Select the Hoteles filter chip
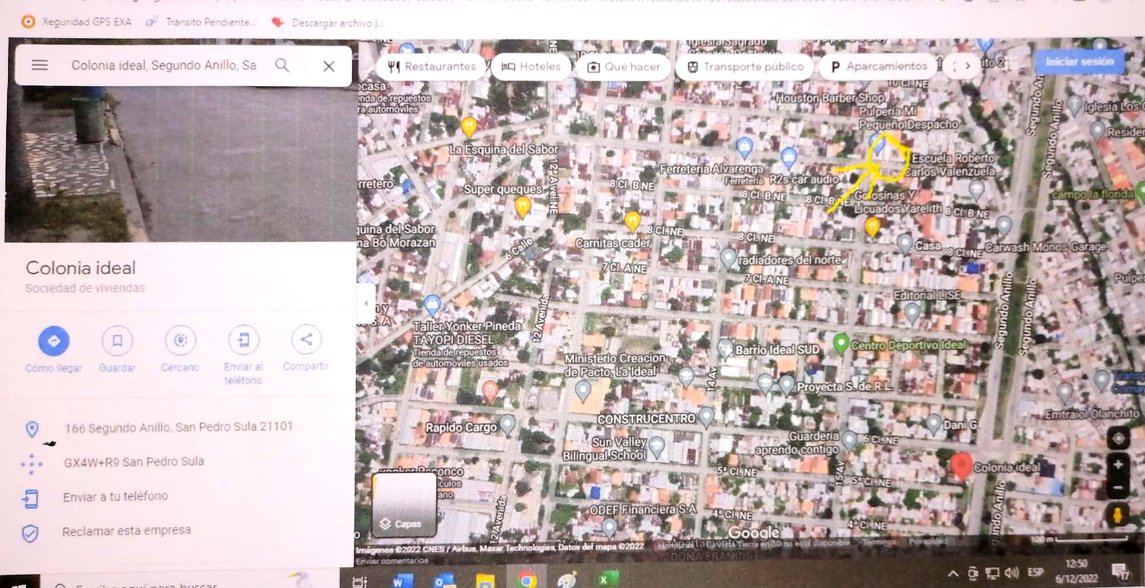 click(x=531, y=67)
